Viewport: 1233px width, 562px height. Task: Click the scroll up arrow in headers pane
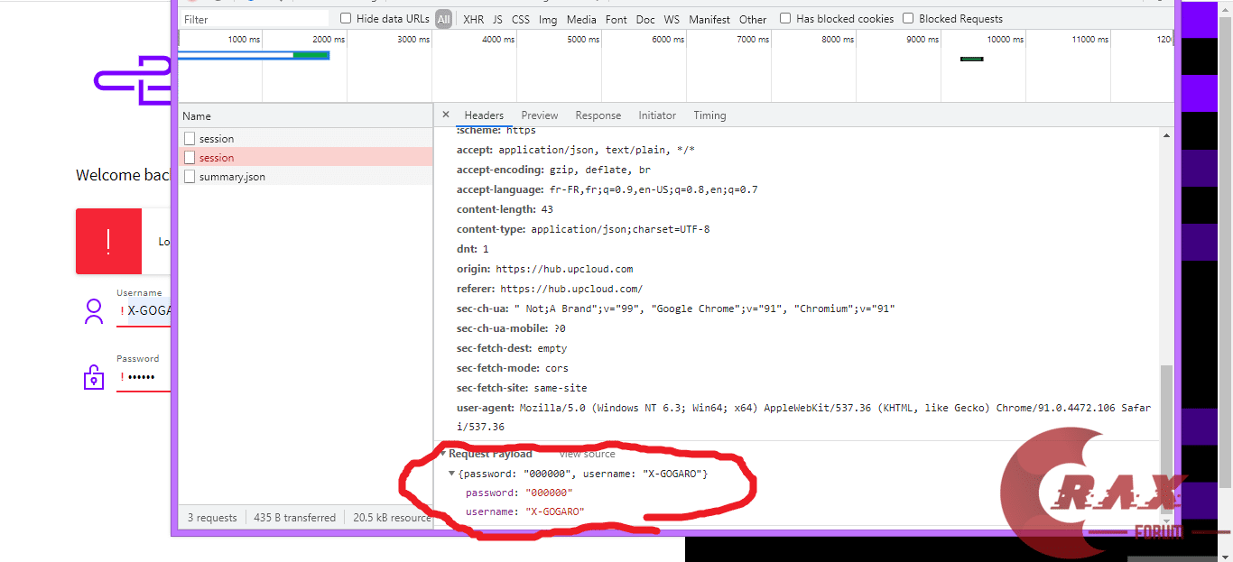[x=1166, y=136]
